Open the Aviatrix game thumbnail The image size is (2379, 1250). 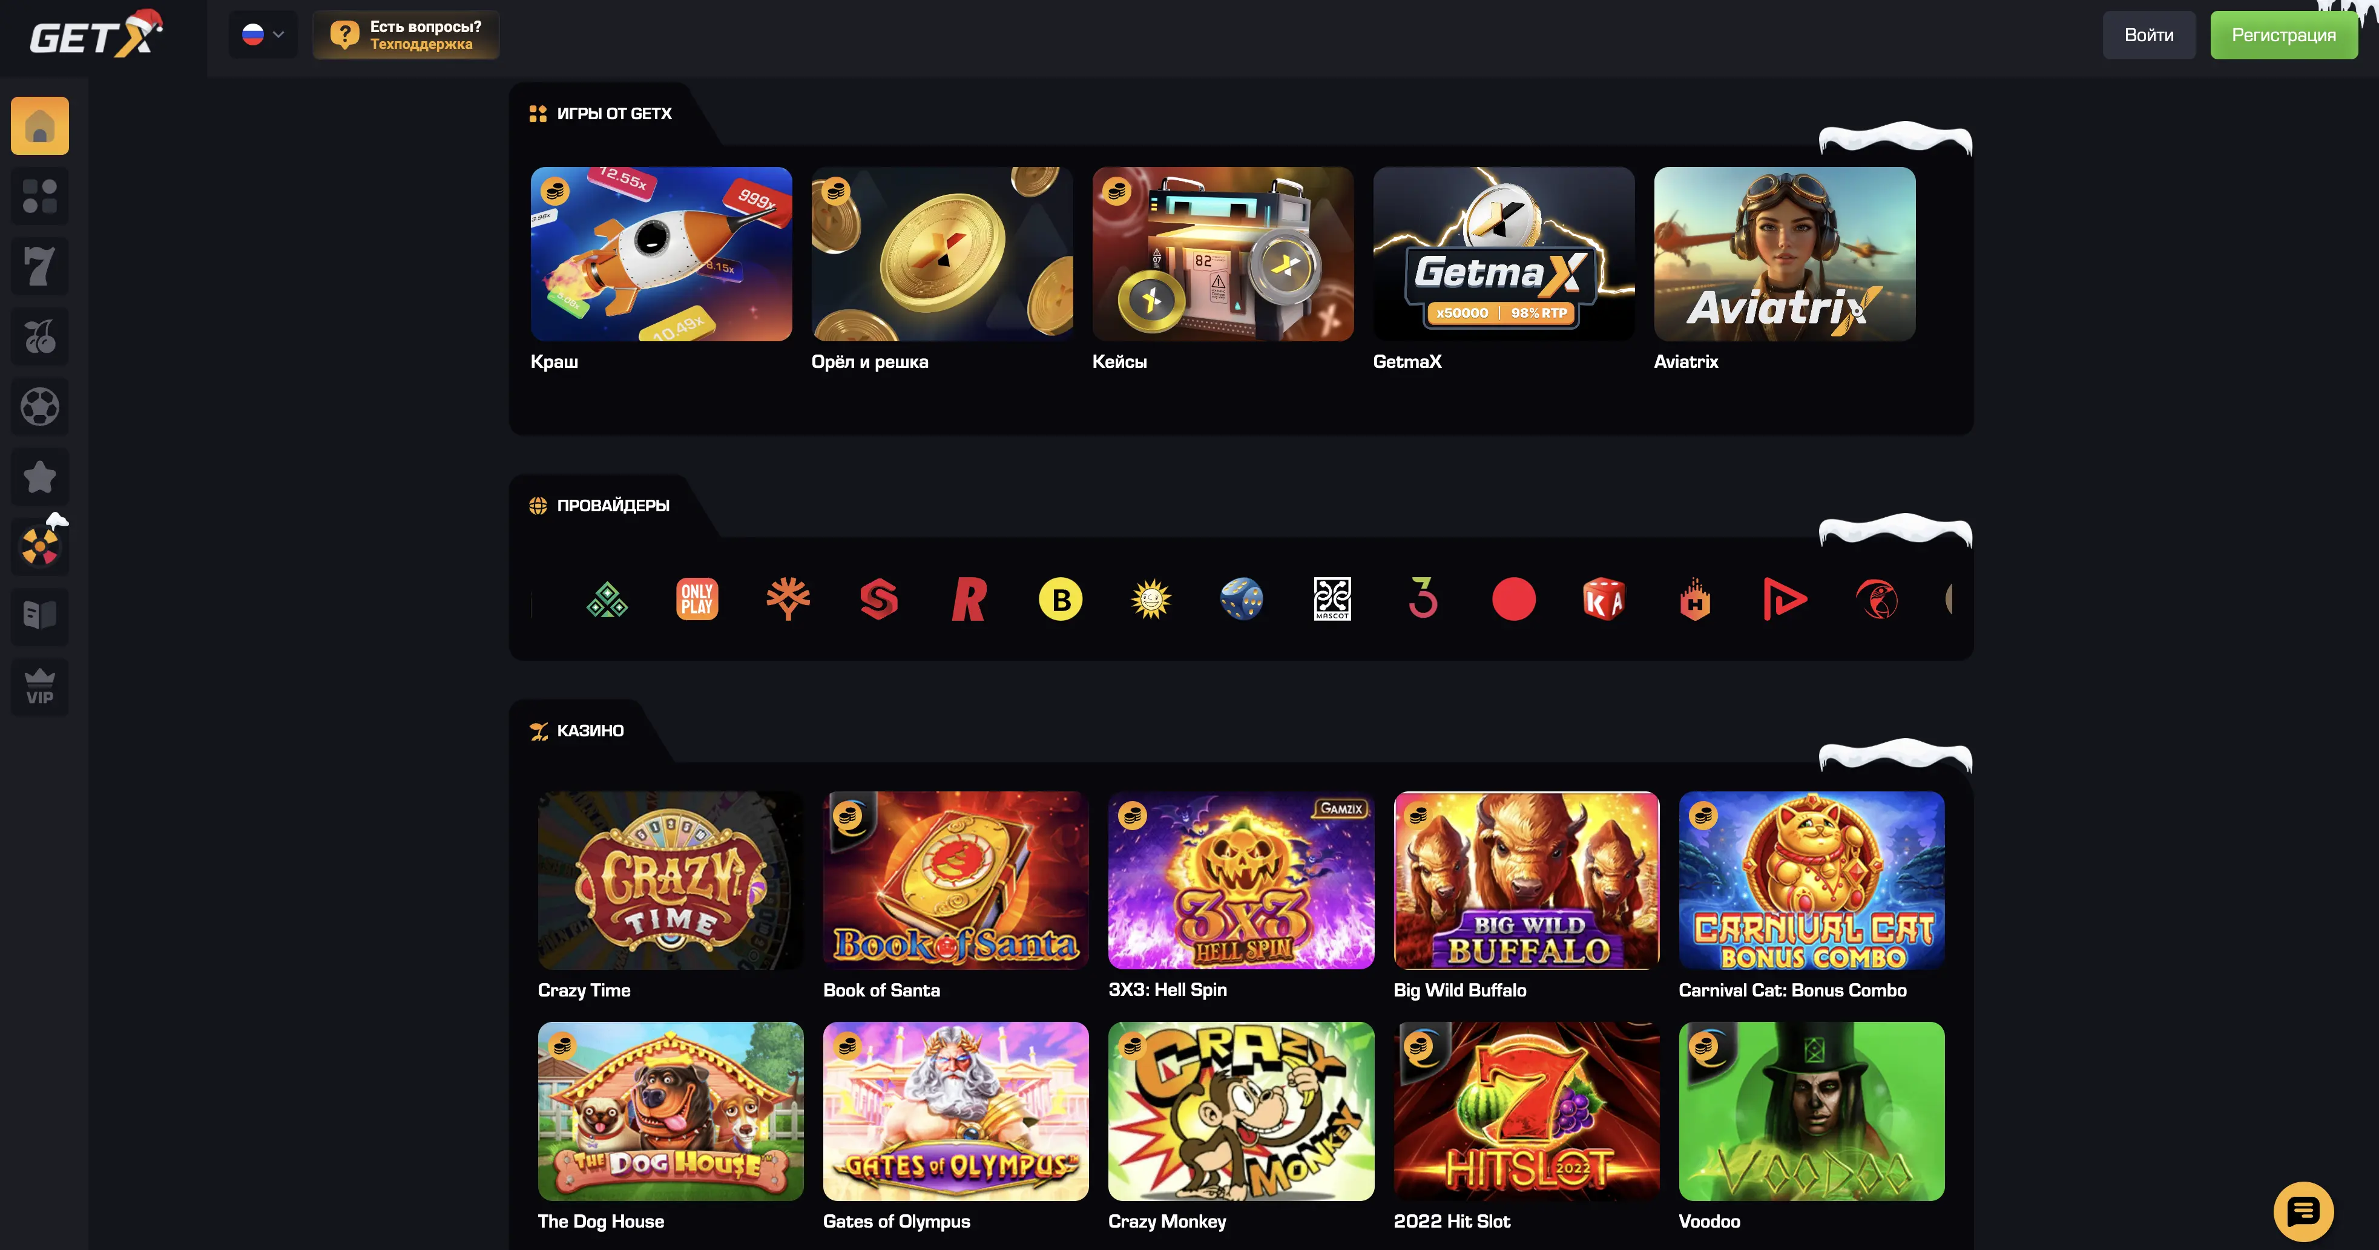(x=1785, y=254)
